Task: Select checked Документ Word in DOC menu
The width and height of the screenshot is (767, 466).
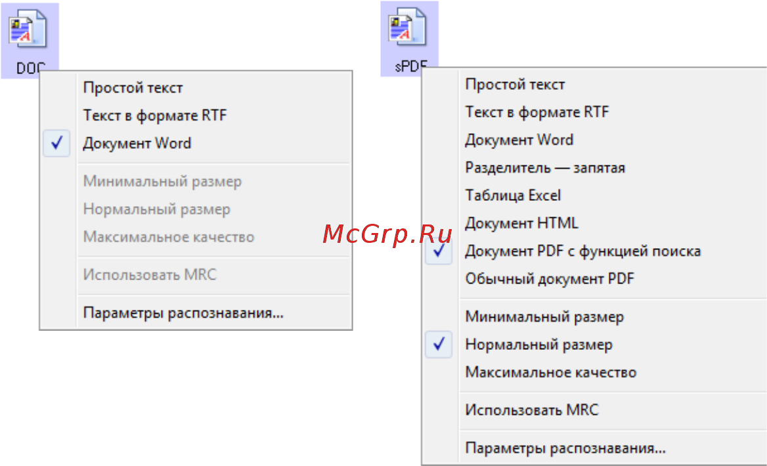Action: (196, 143)
